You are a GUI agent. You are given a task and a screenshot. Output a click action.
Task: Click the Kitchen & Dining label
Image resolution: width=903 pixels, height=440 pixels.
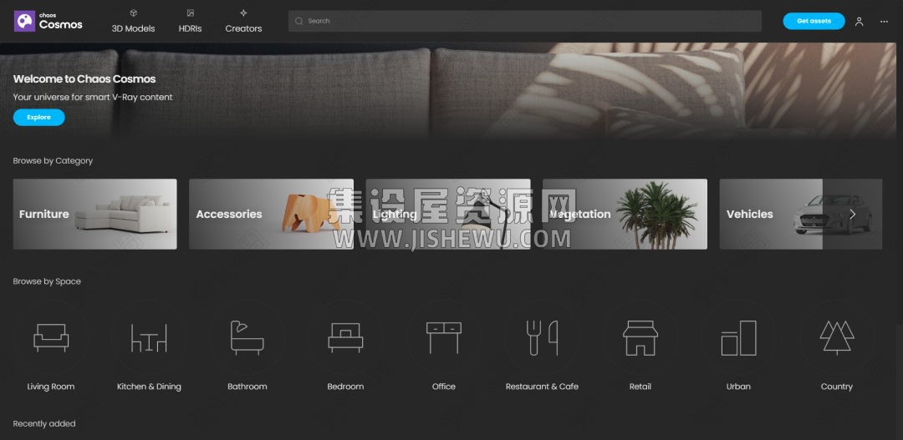coord(149,387)
